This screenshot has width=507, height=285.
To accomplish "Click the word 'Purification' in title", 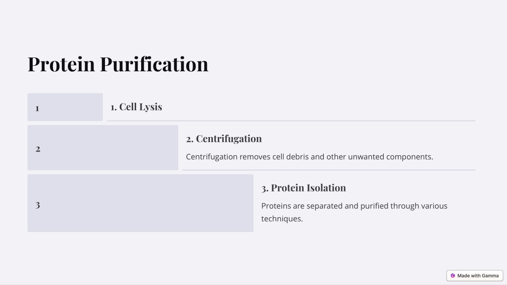I will [x=154, y=64].
